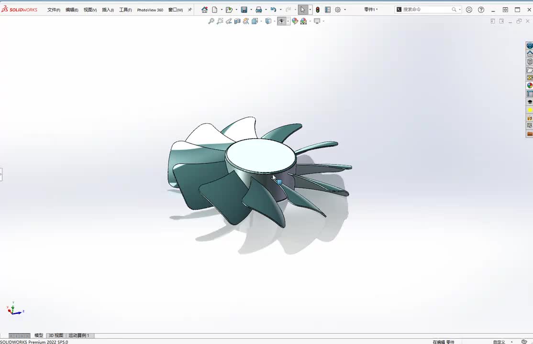Open the 插入 menu
Image resolution: width=533 pixels, height=344 pixels.
tap(108, 10)
